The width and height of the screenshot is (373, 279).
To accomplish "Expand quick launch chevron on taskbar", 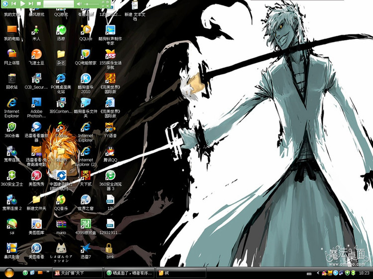I will click(x=48, y=271).
